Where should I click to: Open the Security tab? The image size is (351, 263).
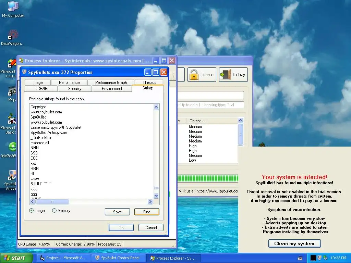point(75,89)
